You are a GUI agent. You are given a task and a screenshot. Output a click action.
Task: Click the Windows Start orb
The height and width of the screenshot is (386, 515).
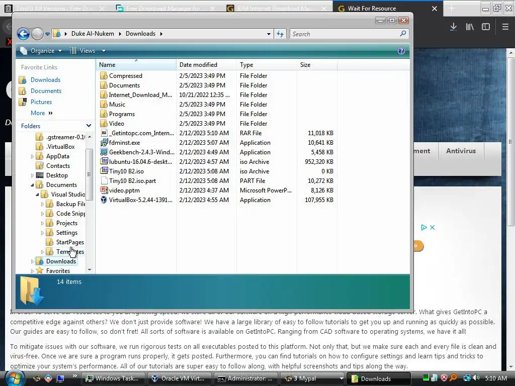click(14, 378)
